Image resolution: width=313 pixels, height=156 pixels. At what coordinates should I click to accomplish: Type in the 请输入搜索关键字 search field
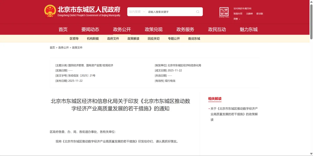[171, 12]
